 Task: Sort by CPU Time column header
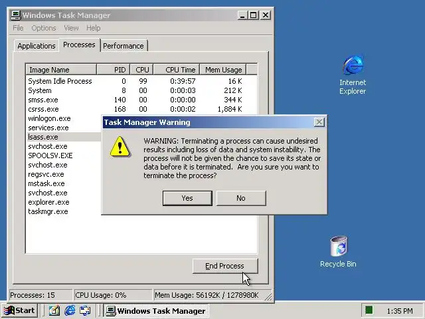click(x=177, y=70)
